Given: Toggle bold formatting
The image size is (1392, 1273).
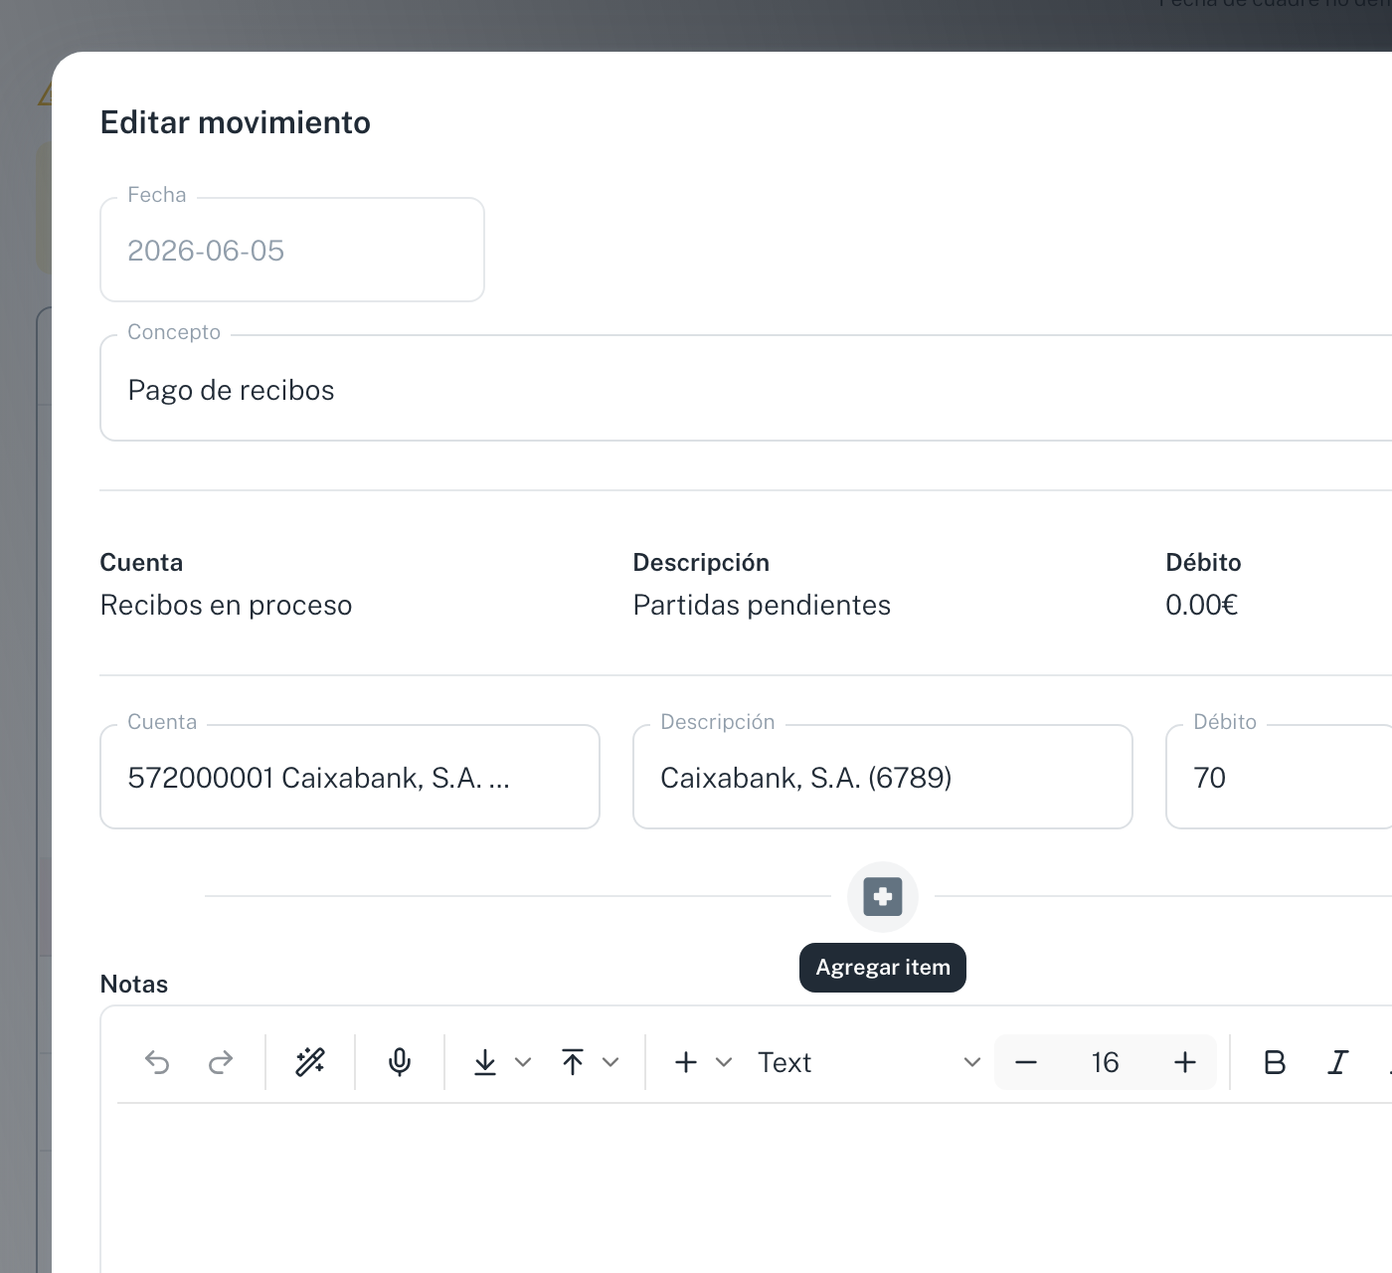Looking at the screenshot, I should (1275, 1062).
